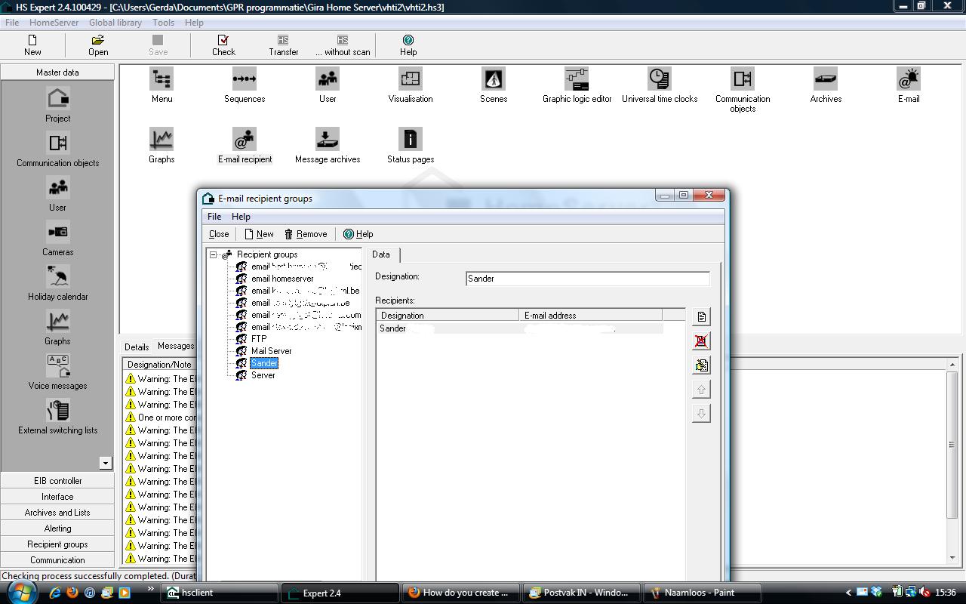The height and width of the screenshot is (604, 966).
Task: Open Cameras in the sidebar
Action: pyautogui.click(x=58, y=239)
